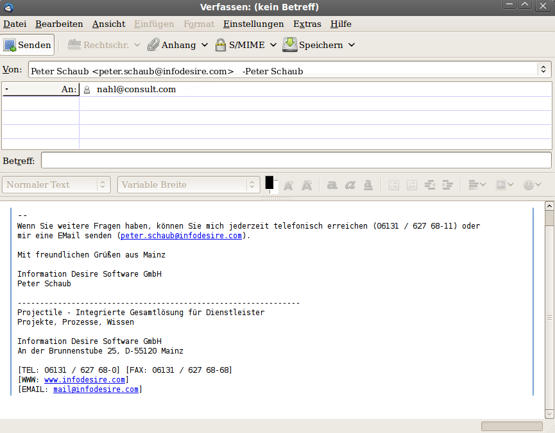The width and height of the screenshot is (555, 433).
Task: Click the mail@infodesire.com link
Action: click(96, 389)
